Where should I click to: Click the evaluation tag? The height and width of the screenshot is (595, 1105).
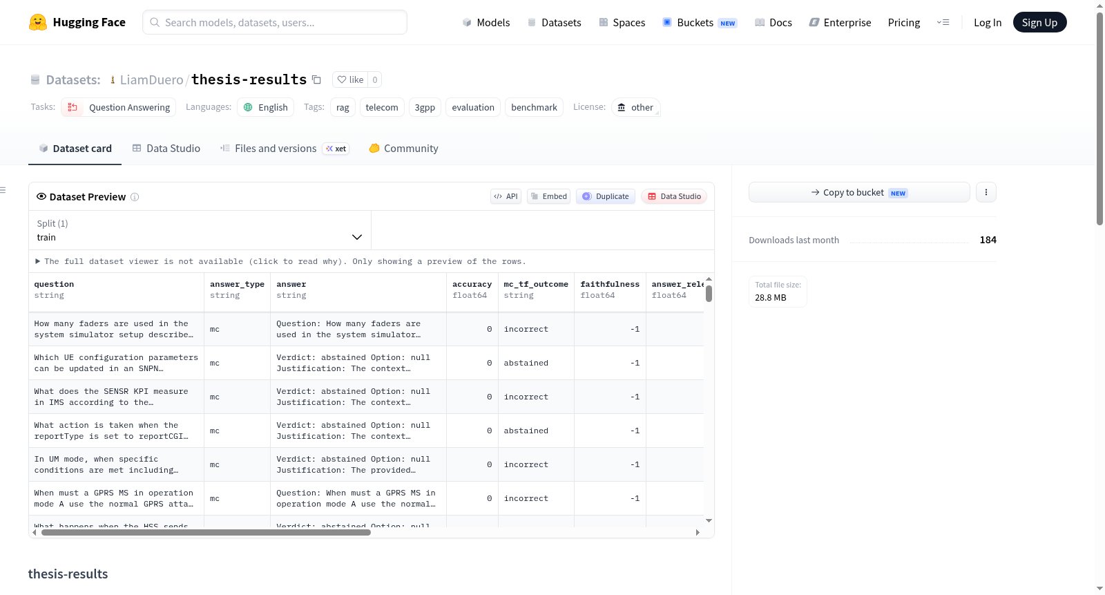(473, 107)
